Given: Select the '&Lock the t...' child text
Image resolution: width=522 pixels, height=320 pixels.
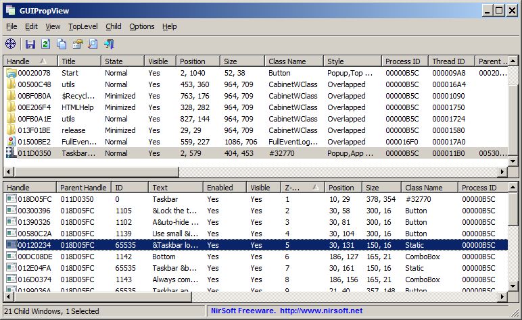Looking at the screenshot, I should coord(174,211).
